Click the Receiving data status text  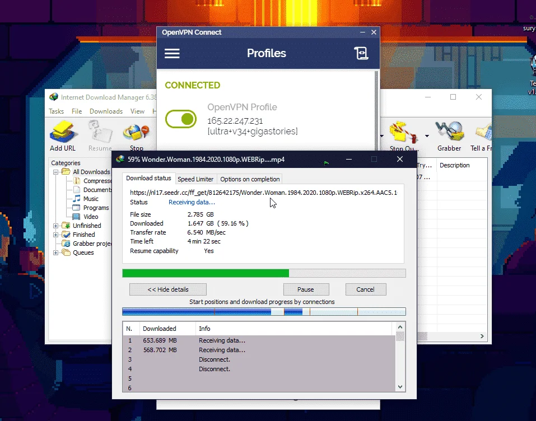pos(192,202)
